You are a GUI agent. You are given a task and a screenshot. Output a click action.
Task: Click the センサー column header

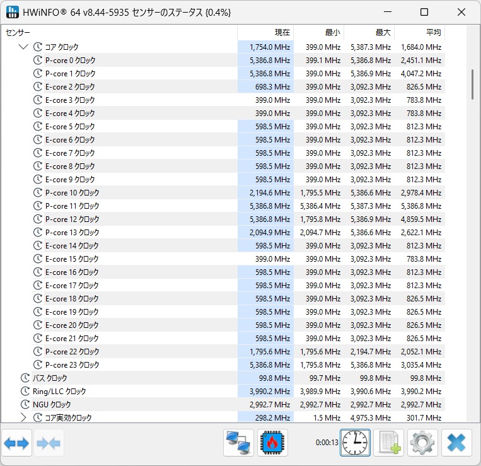click(x=119, y=33)
